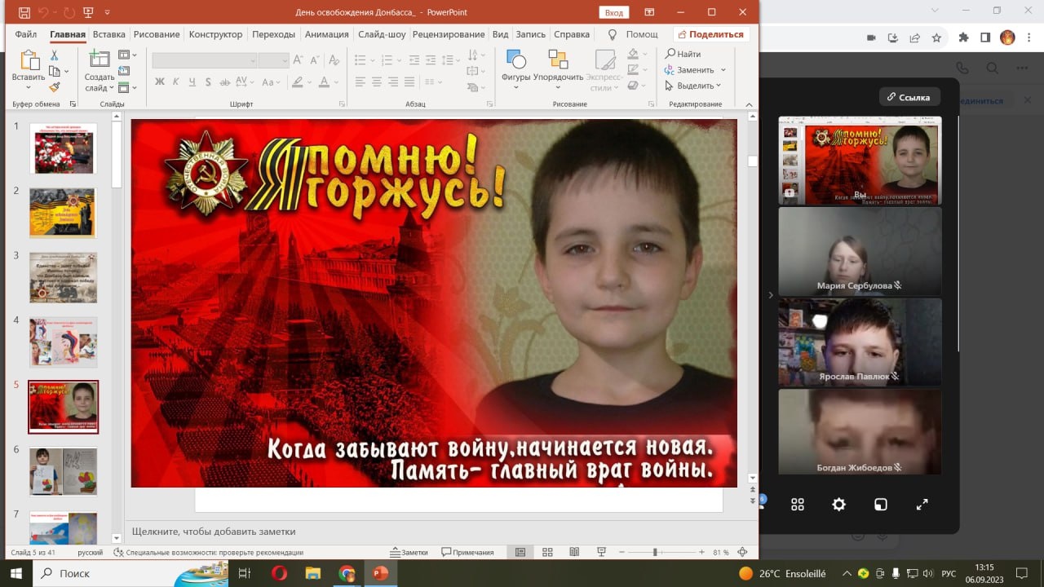Save the presentation via the floppy disk icon
Image resolution: width=1044 pixels, height=587 pixels.
24,12
